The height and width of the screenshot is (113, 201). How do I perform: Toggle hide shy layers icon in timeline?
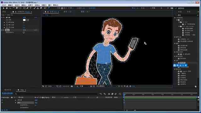[x=109, y=94]
